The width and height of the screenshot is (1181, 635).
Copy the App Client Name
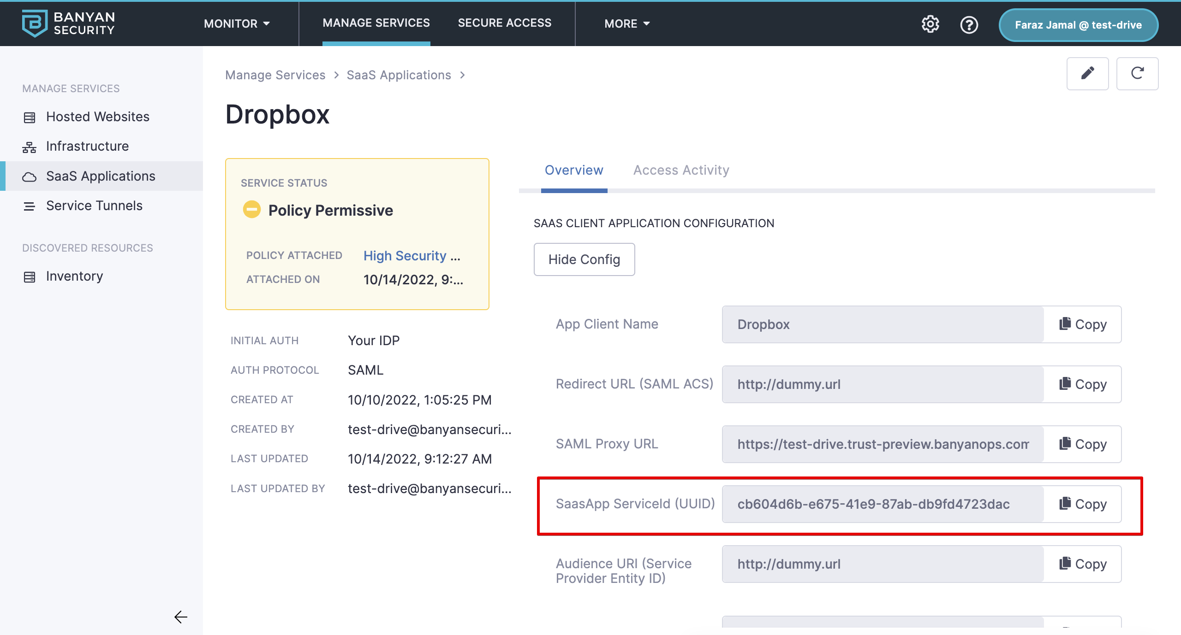(x=1082, y=324)
